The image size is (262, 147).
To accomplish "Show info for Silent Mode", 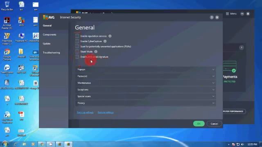I will (x=96, y=52).
